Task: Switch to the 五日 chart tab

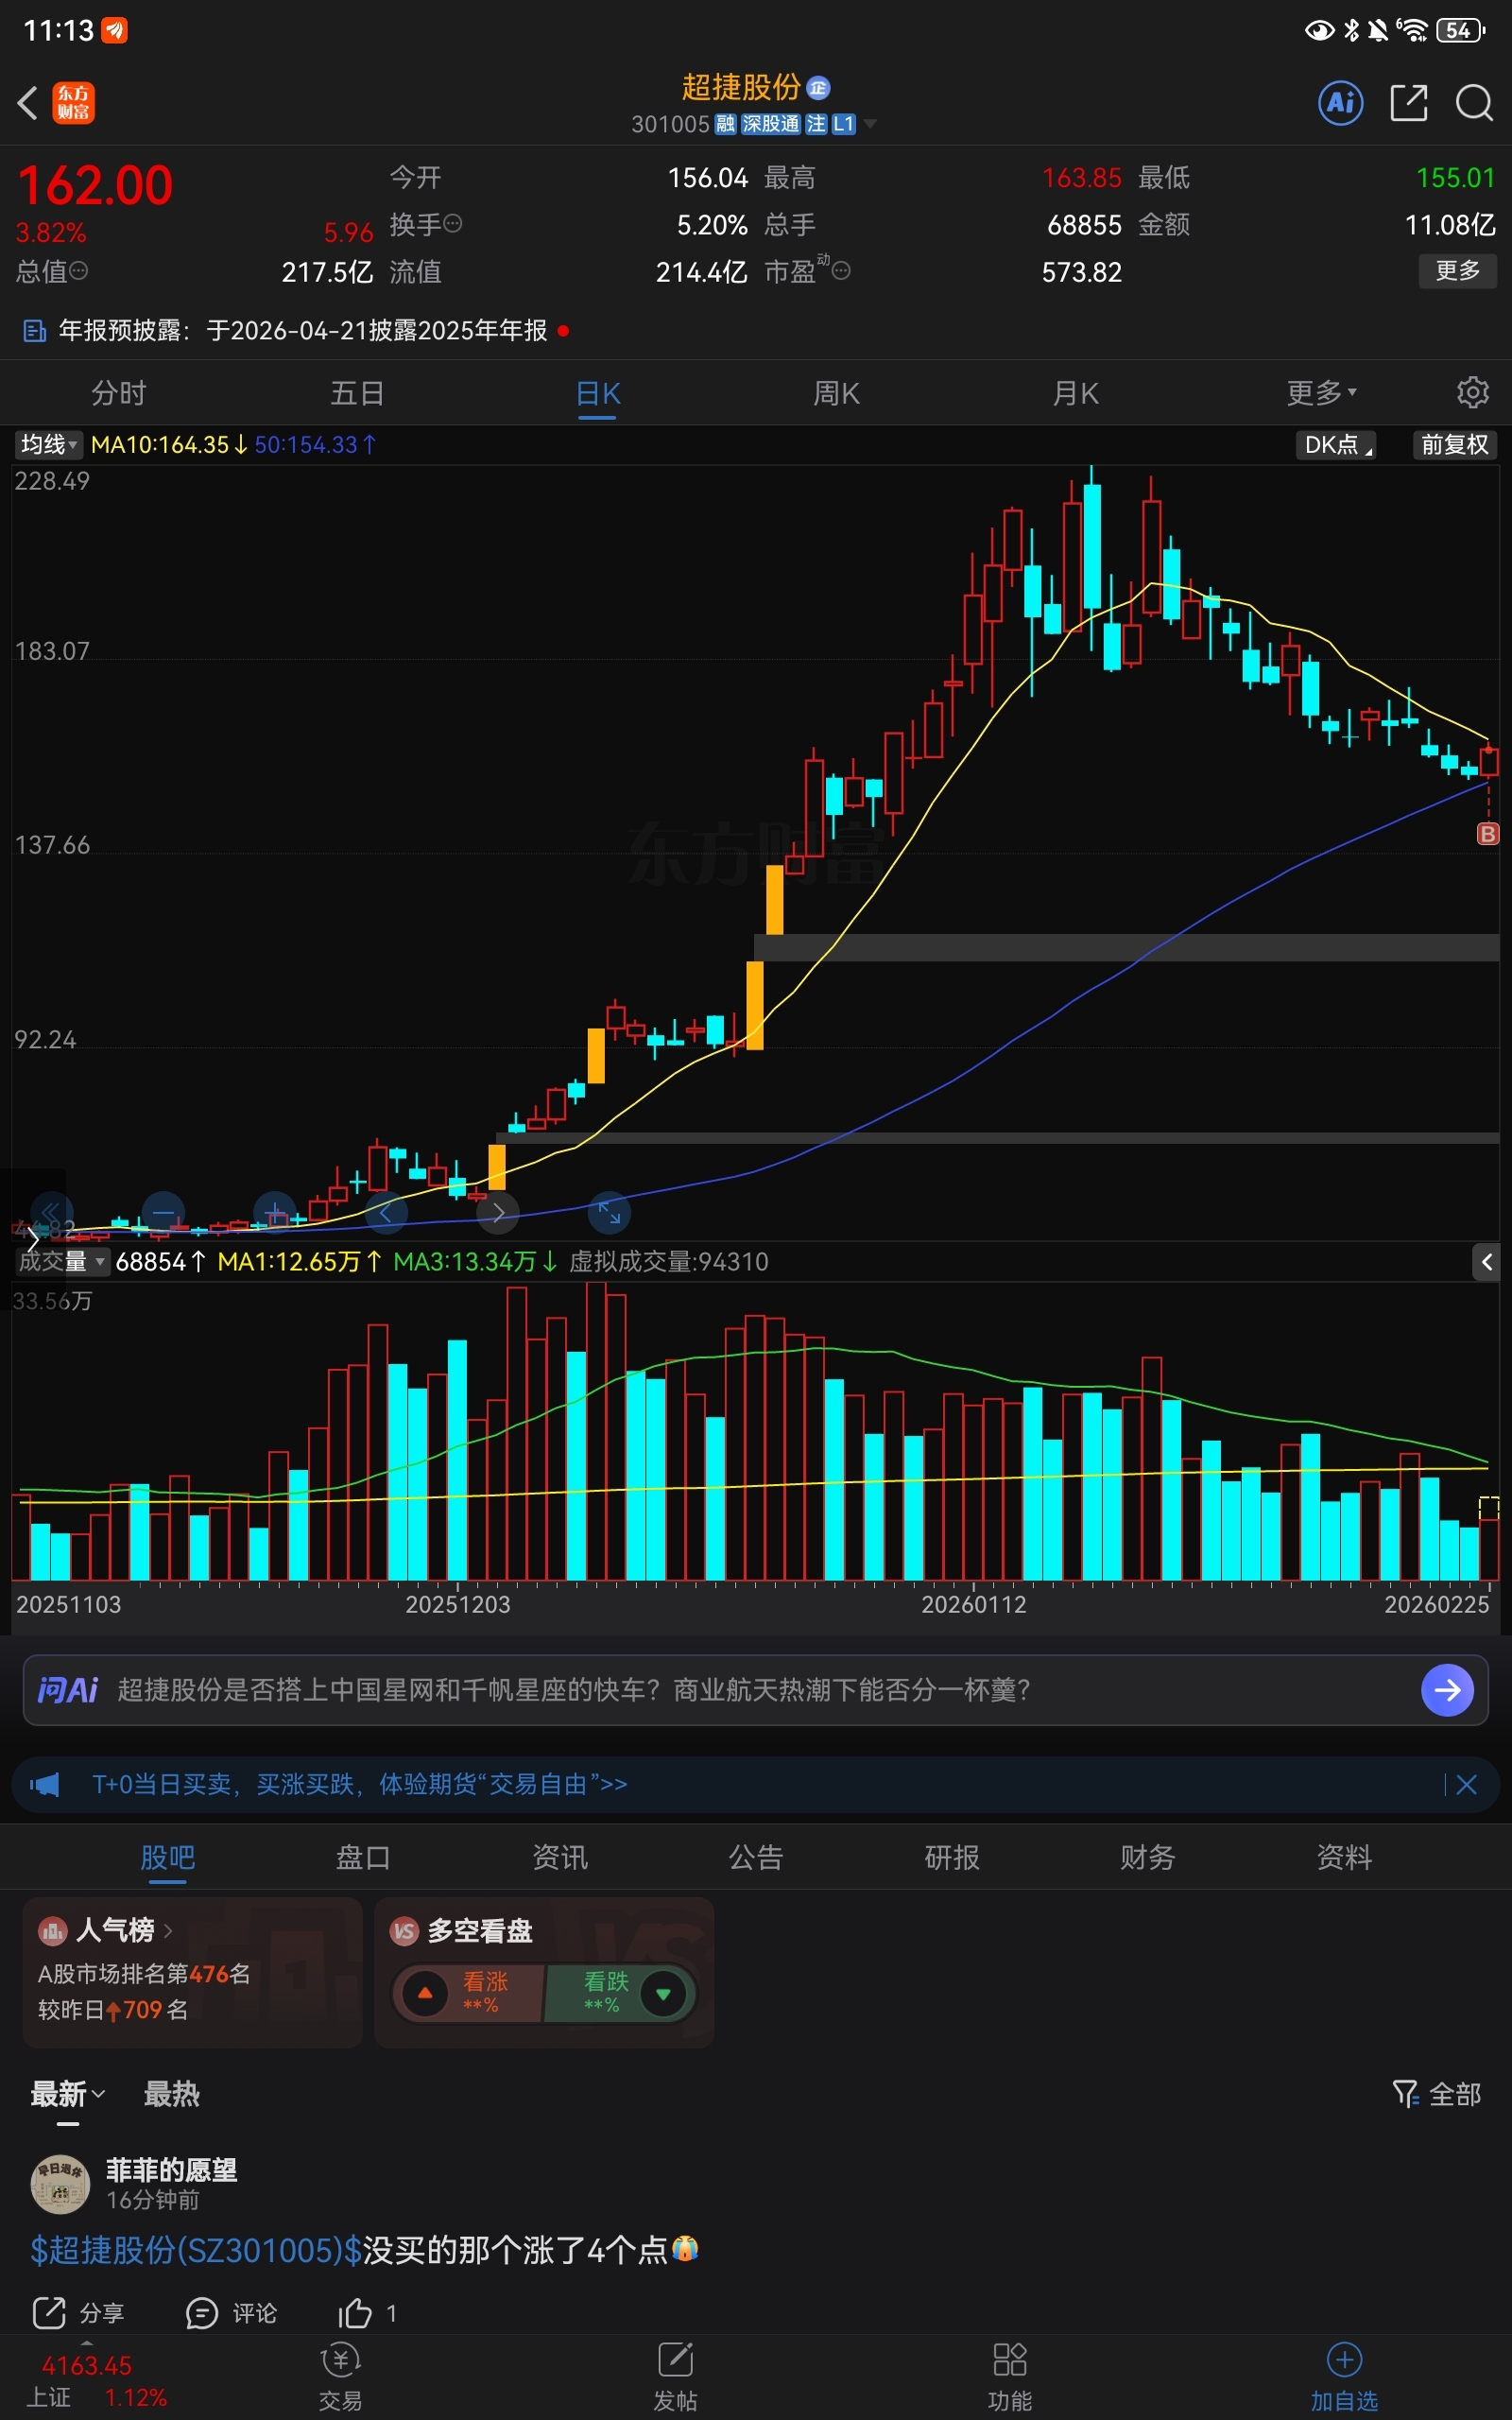Action: 358,393
